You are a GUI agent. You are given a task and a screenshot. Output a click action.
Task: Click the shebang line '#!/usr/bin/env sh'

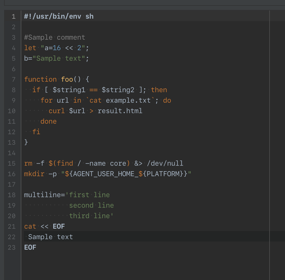[59, 17]
